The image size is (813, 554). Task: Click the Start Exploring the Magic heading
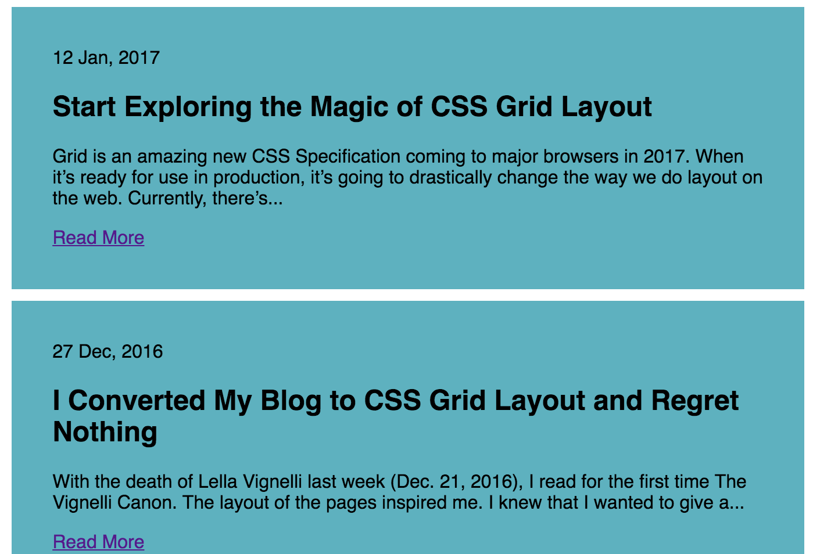[352, 107]
